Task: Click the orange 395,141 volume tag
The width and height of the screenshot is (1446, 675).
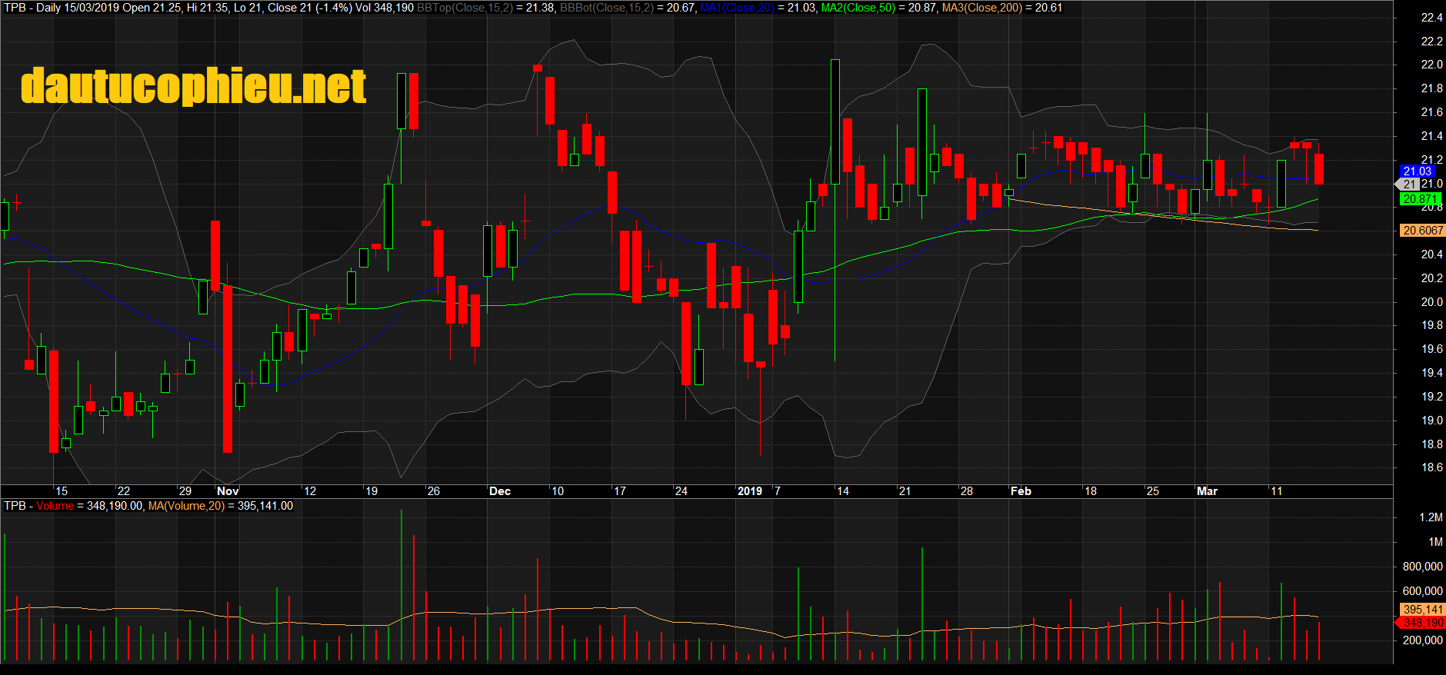Action: pos(1422,610)
